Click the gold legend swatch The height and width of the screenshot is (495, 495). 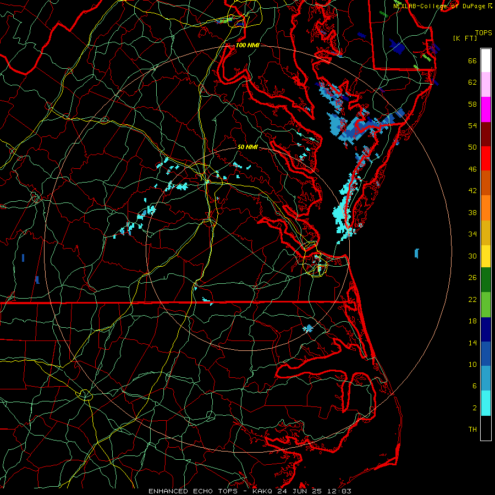(486, 233)
